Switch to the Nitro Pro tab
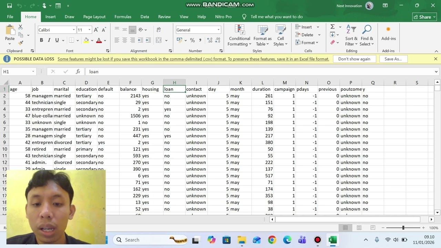The width and height of the screenshot is (441, 248). [x=223, y=17]
